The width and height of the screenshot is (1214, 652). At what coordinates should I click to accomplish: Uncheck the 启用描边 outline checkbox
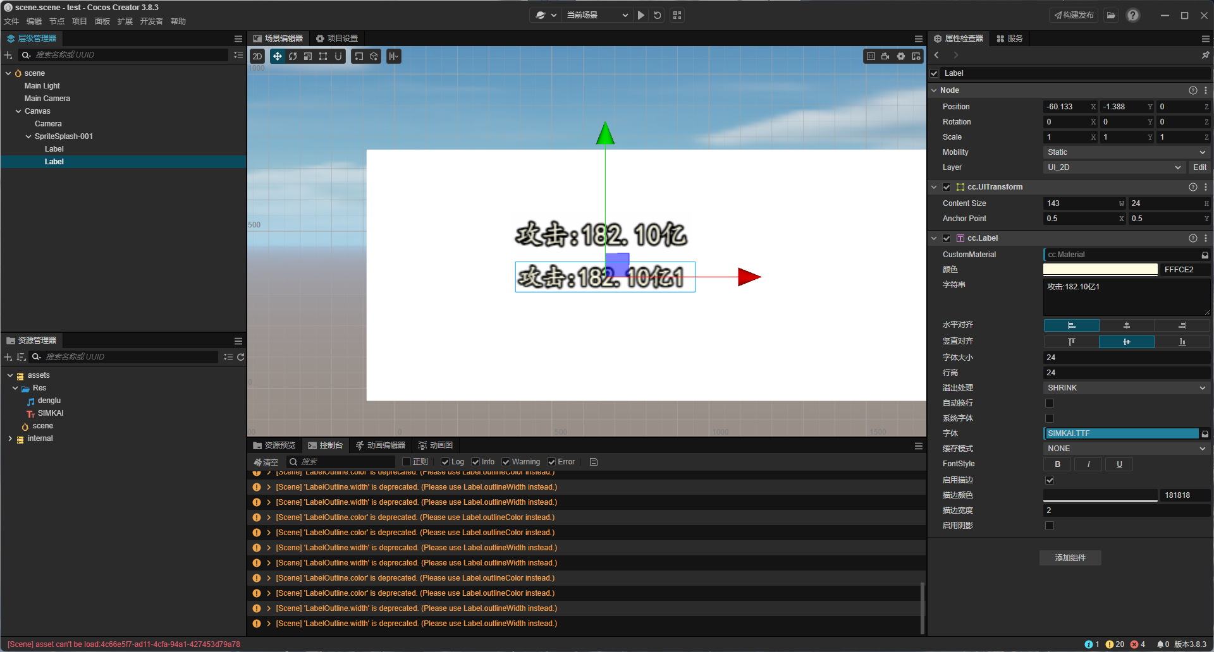click(1050, 480)
